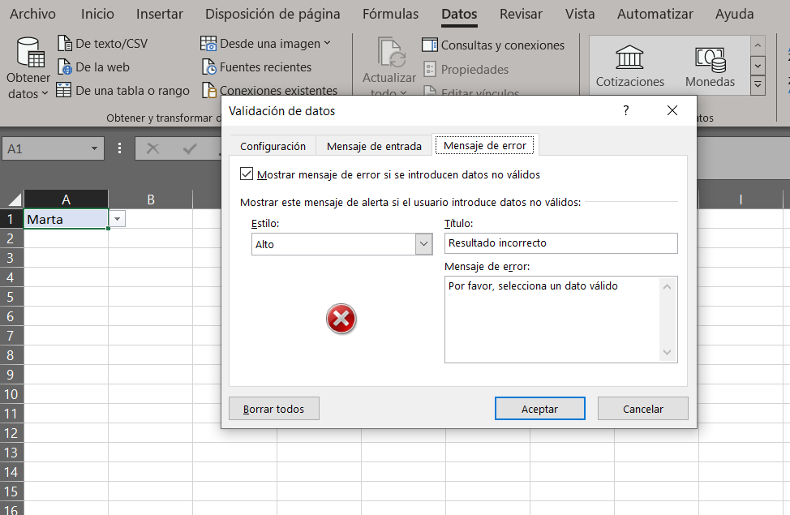
Task: Open the Obtener datos menu
Action: click(28, 68)
